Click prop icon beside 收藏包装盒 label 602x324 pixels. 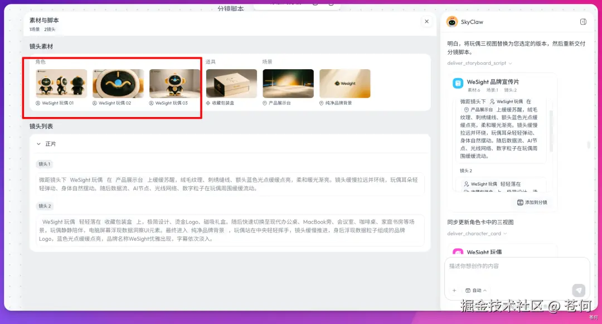[208, 103]
